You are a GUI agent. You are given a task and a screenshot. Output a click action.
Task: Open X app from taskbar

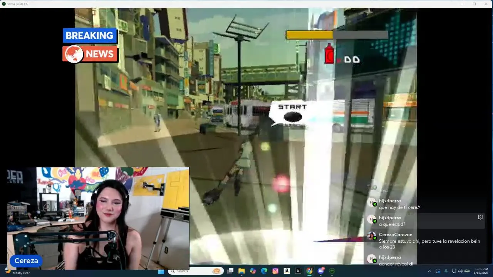tap(298, 271)
